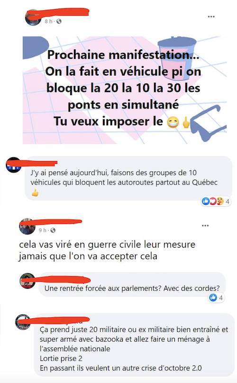Click the top post author's profile picture

[33, 18]
